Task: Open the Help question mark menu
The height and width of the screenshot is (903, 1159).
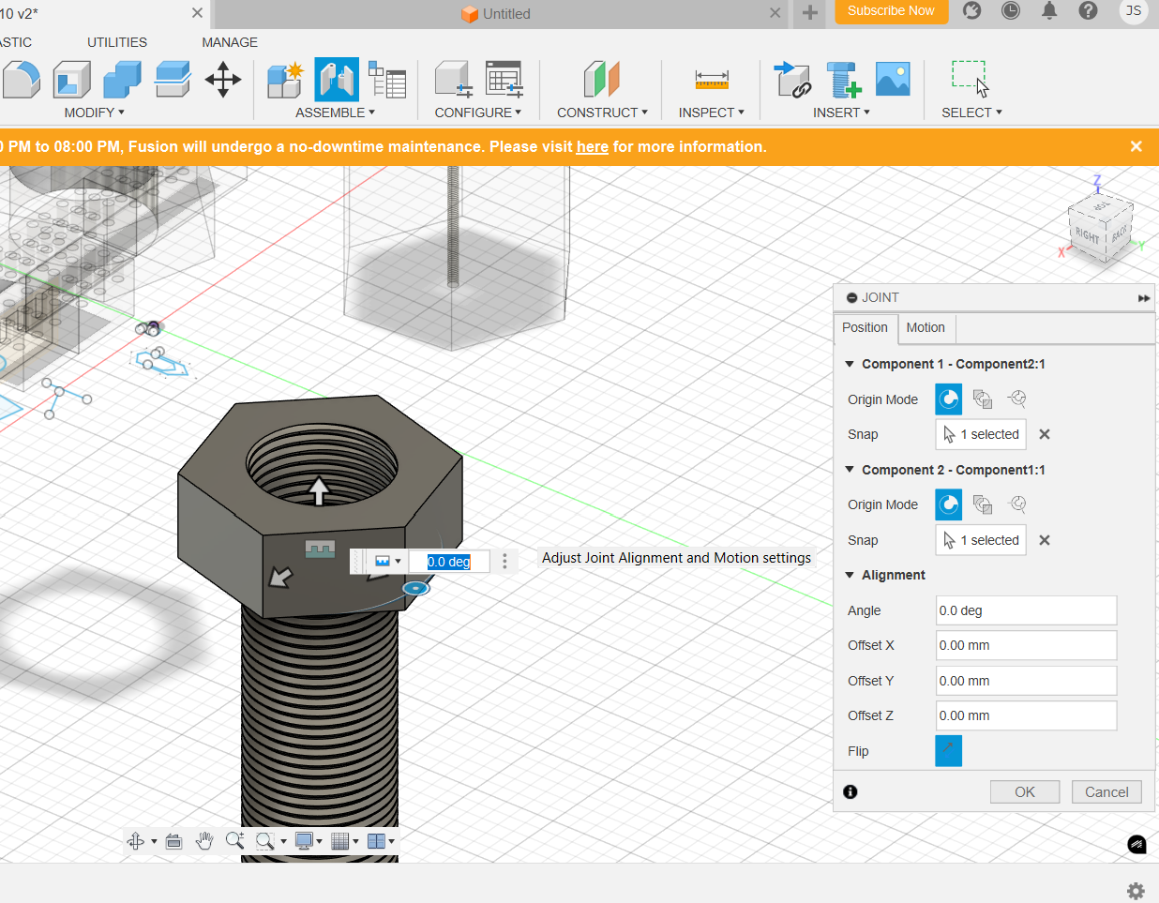Action: pyautogui.click(x=1088, y=11)
